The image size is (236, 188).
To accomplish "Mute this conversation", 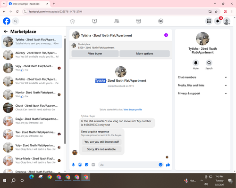I will click(x=196, y=63).
